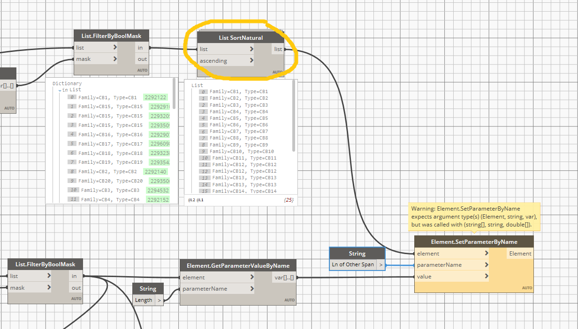
Task: Click scrollbar of the SortNatural list preview
Action: (294, 116)
